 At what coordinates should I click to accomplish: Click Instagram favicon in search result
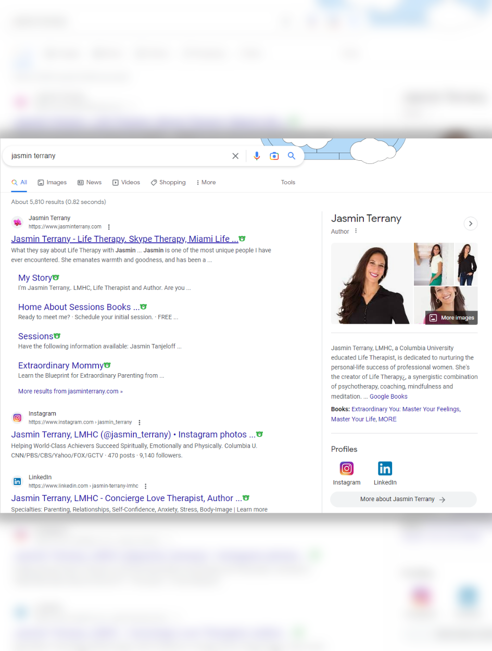click(18, 418)
